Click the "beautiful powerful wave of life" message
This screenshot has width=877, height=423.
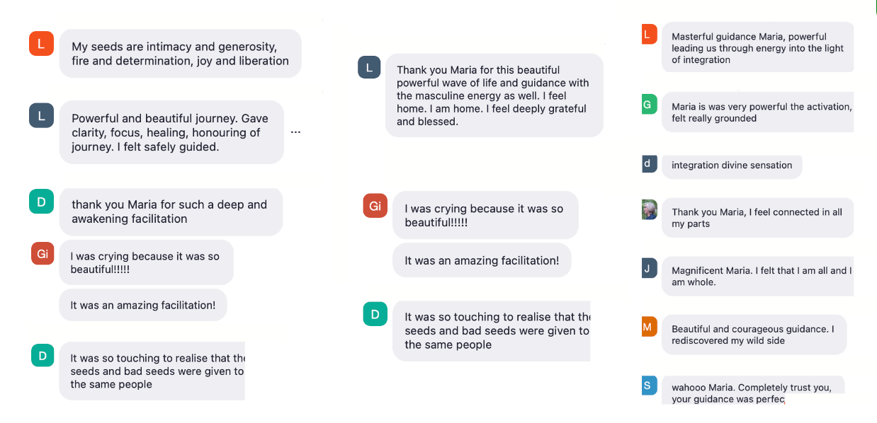coord(493,95)
